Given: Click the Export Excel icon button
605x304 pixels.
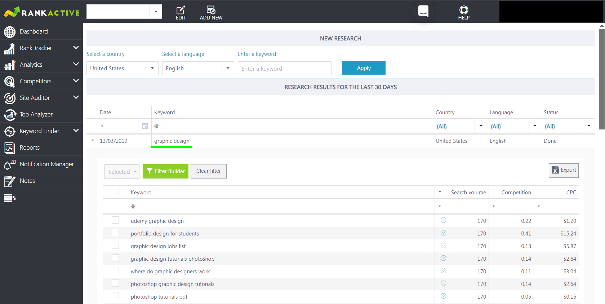Looking at the screenshot, I should click(564, 170).
